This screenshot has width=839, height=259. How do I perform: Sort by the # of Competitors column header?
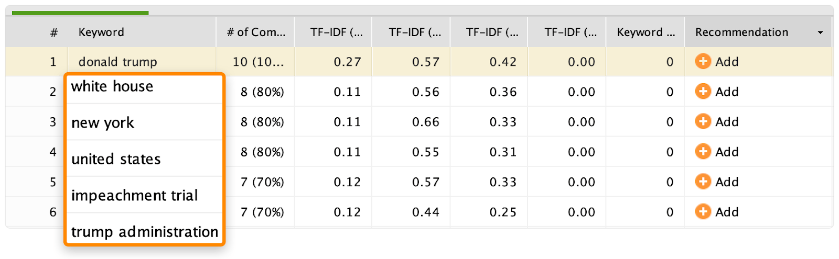(x=256, y=32)
